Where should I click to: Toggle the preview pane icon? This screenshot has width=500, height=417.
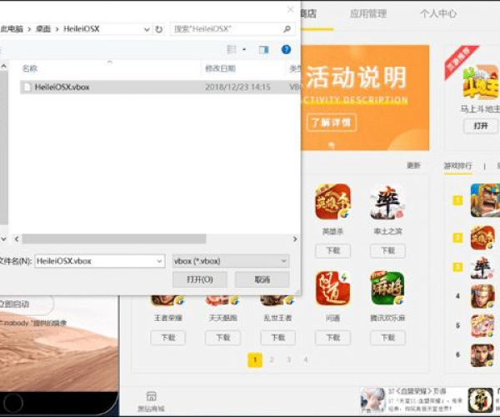click(263, 49)
